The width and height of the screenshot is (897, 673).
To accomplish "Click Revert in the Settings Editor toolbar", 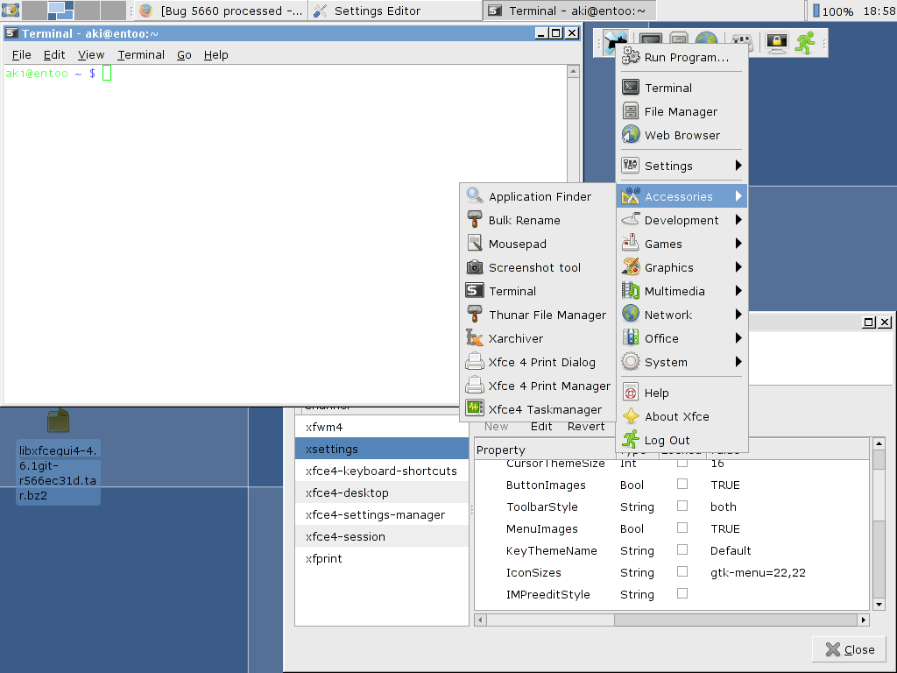I will [x=586, y=427].
